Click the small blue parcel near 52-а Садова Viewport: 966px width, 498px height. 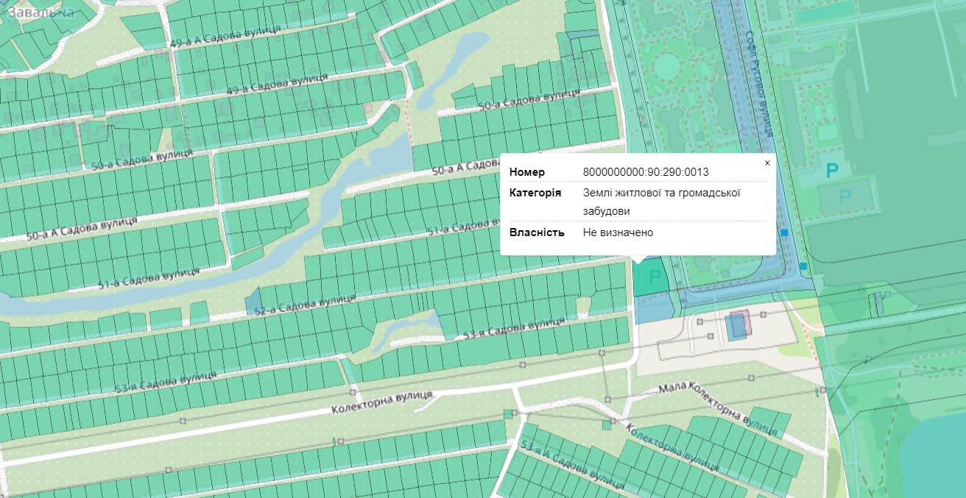253,302
